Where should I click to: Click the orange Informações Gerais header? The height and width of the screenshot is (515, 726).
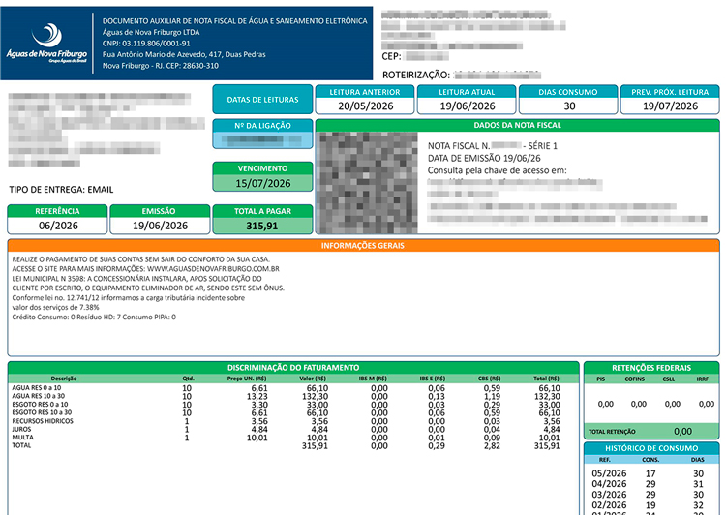coord(363,246)
